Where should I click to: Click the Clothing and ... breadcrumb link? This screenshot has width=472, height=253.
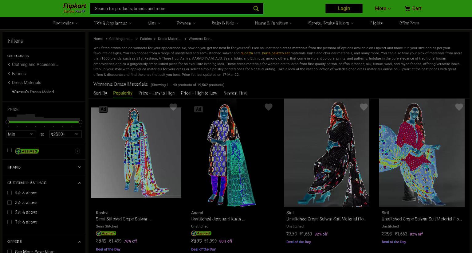(121, 39)
